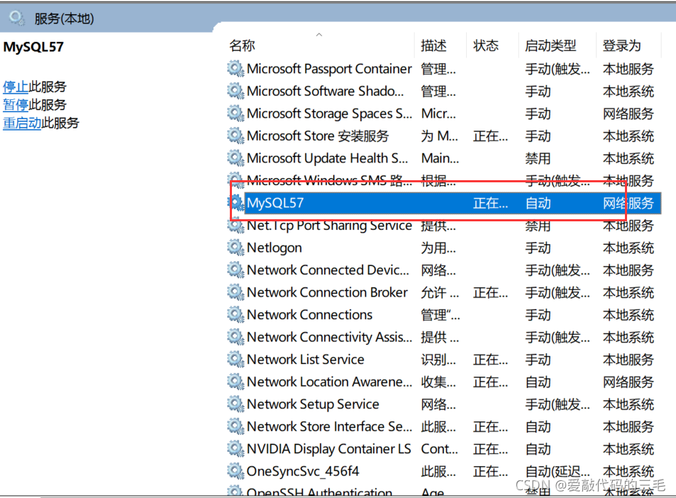Select Network Setup Service name
676x498 pixels.
tap(313, 404)
